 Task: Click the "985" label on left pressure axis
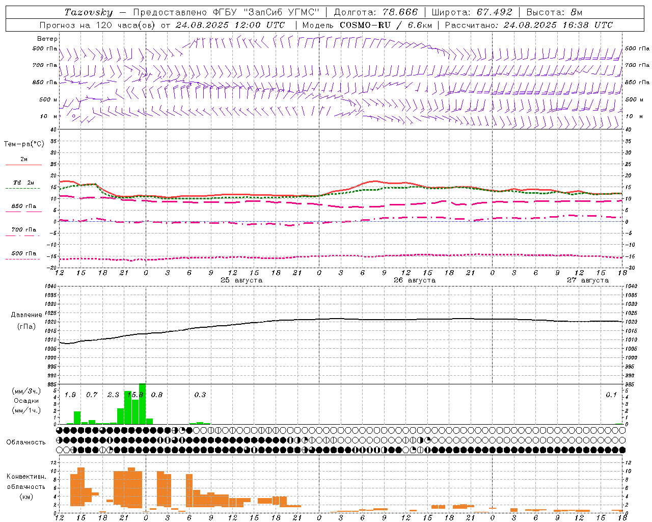(52, 384)
